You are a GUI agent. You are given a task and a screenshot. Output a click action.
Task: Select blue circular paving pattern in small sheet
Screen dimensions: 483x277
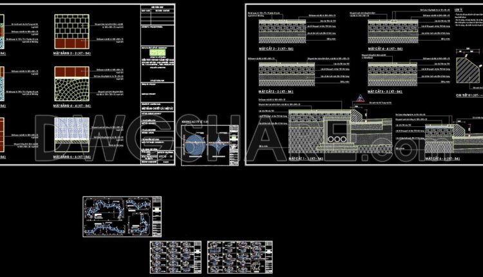pos(194,144)
